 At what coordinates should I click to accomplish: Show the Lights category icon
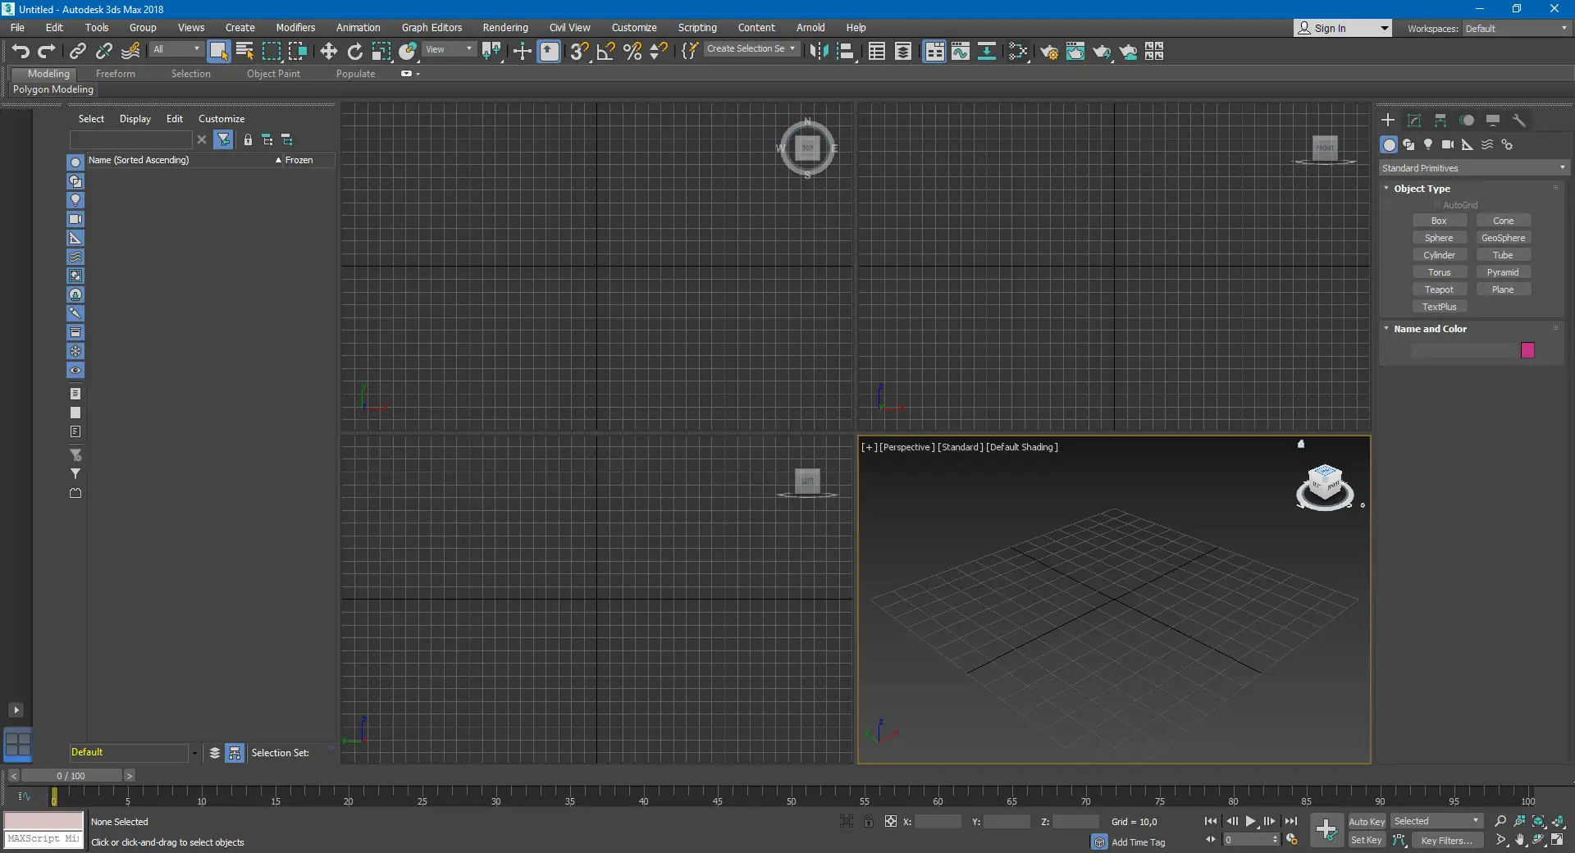point(1428,144)
